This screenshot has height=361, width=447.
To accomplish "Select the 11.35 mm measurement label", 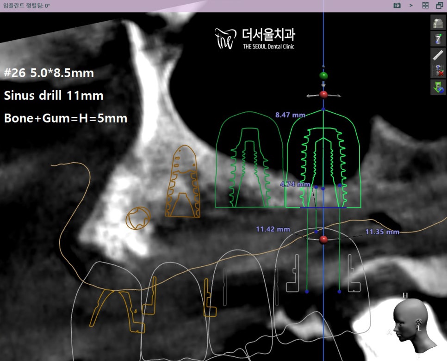I will pyautogui.click(x=382, y=232).
